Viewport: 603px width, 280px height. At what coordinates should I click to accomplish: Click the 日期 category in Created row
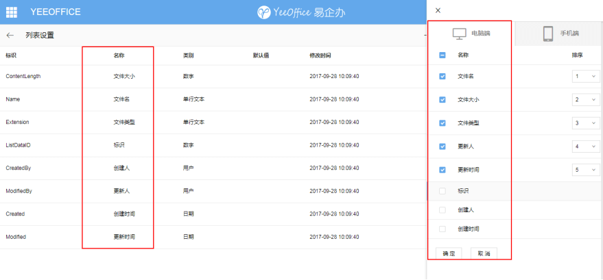[188, 214]
